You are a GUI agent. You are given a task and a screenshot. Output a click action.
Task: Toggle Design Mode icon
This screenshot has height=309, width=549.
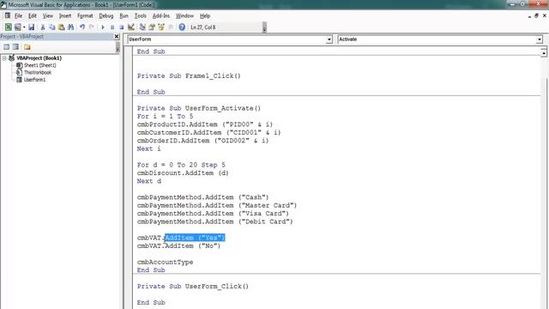131,27
